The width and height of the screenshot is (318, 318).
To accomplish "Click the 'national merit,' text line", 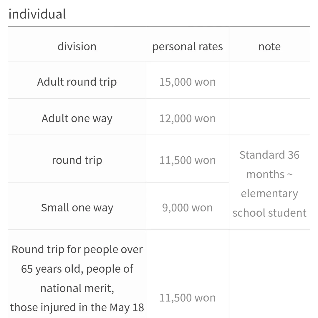I will [77, 288].
